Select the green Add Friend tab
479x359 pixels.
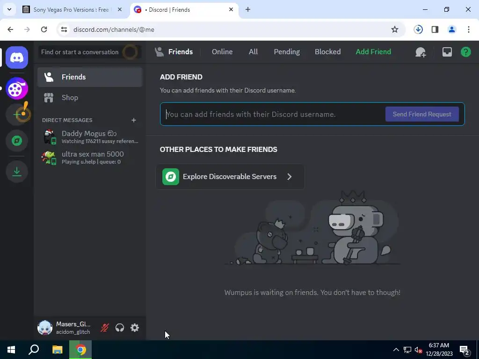(x=373, y=52)
